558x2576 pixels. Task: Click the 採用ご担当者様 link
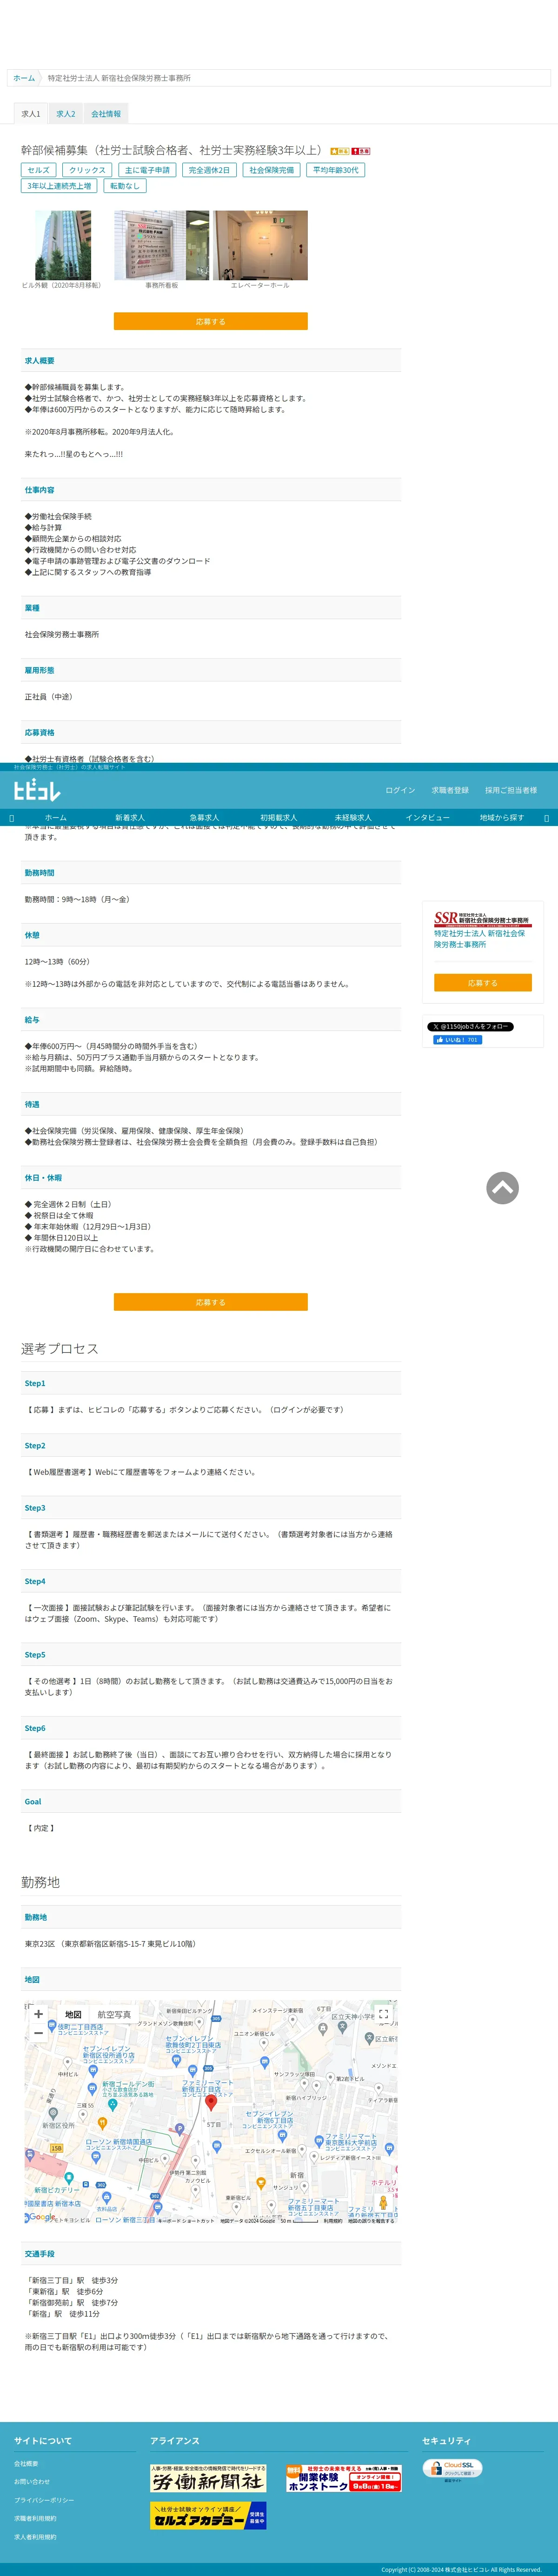point(511,790)
